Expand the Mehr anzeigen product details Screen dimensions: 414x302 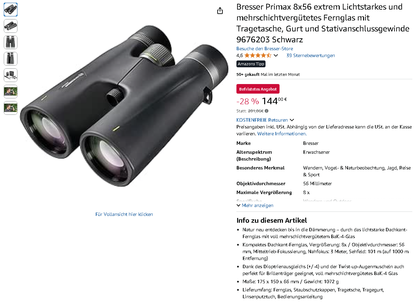(x=255, y=205)
